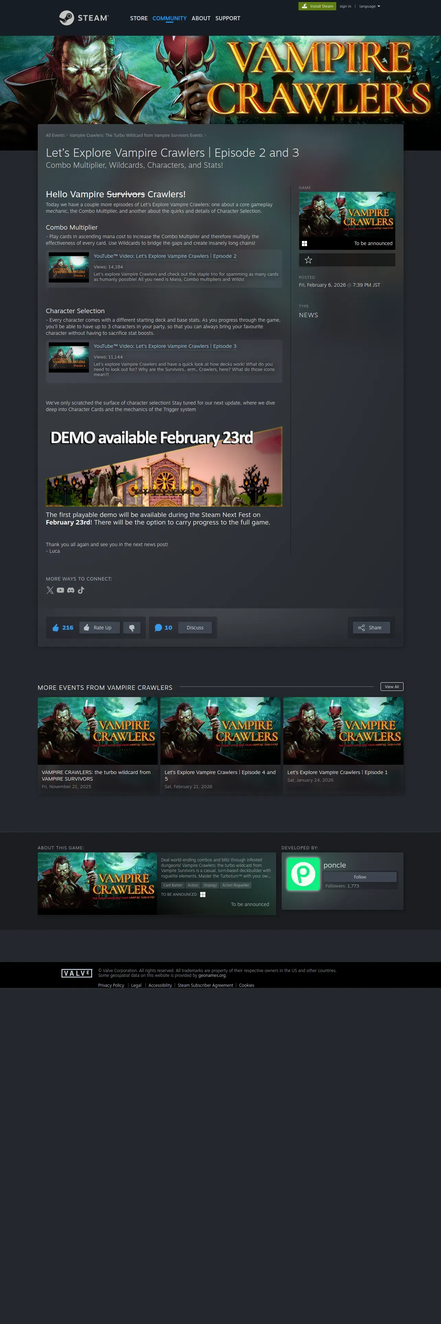
Task: Click the Share button
Action: point(371,628)
